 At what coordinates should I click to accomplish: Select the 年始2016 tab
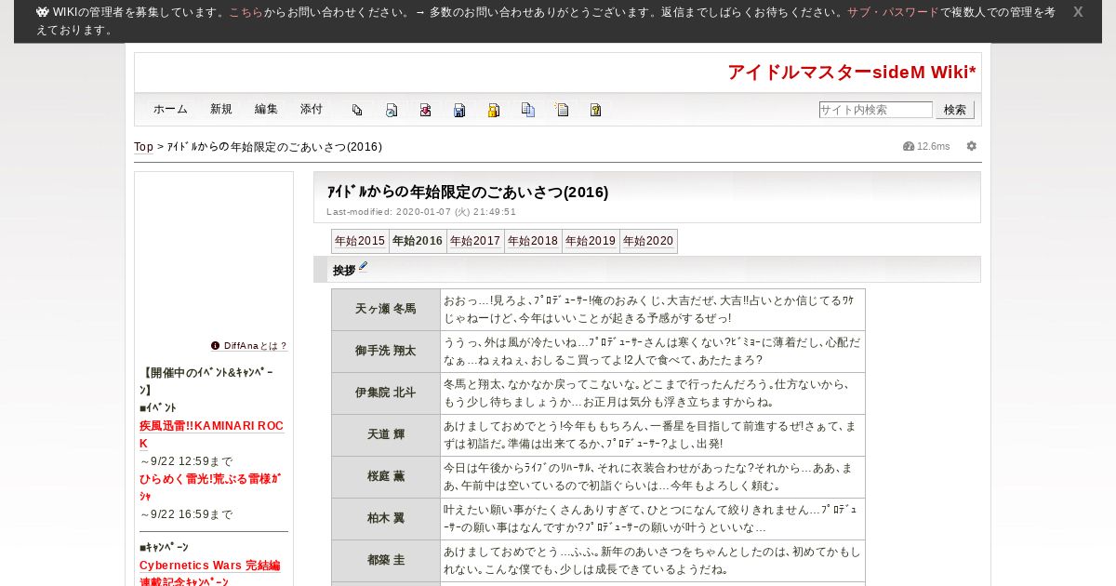[418, 241]
